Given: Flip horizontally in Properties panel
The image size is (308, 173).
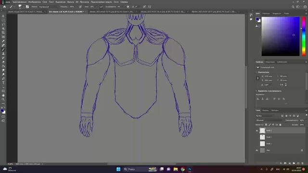Looking at the screenshot, I should (281, 85).
